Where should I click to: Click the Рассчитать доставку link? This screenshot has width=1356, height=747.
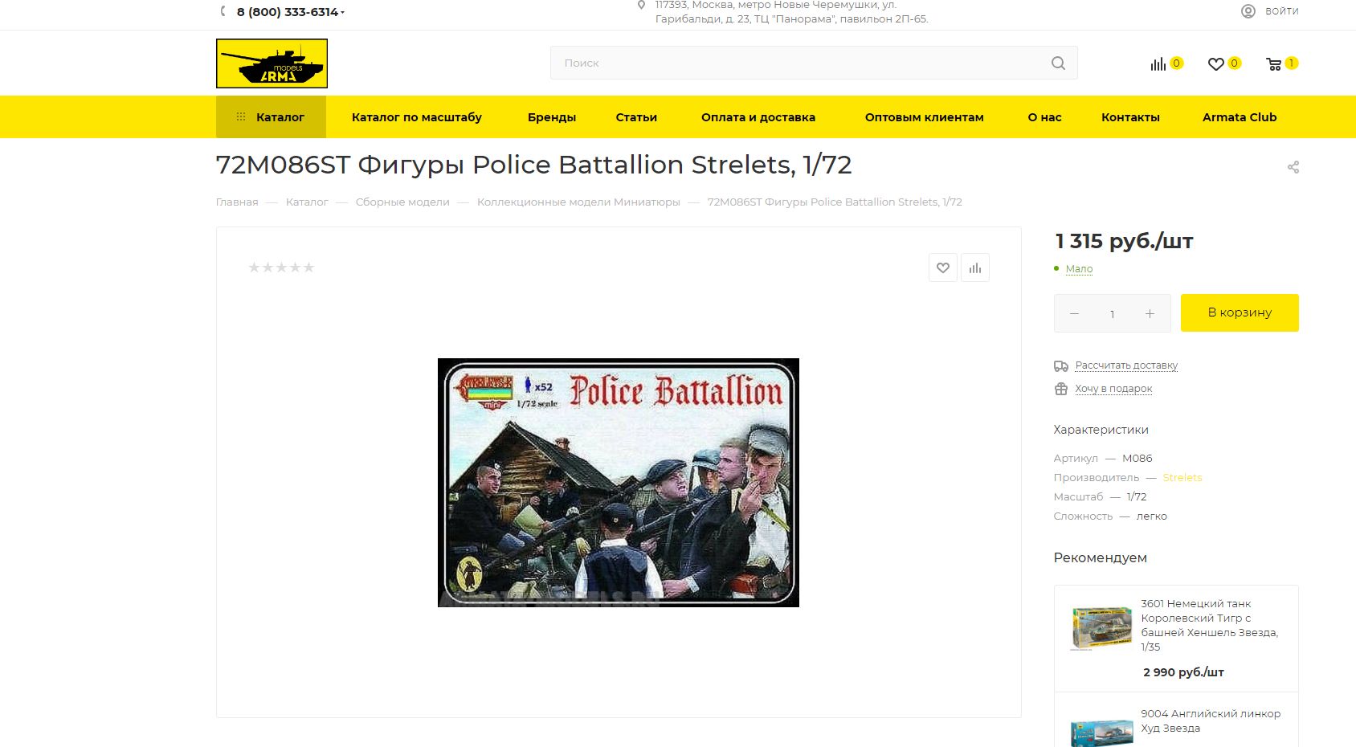pyautogui.click(x=1126, y=365)
